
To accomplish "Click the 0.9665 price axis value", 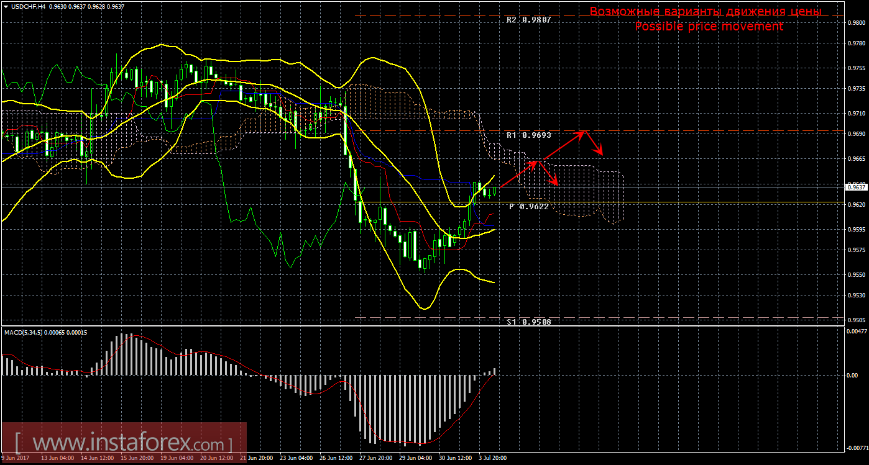I will pos(857,159).
